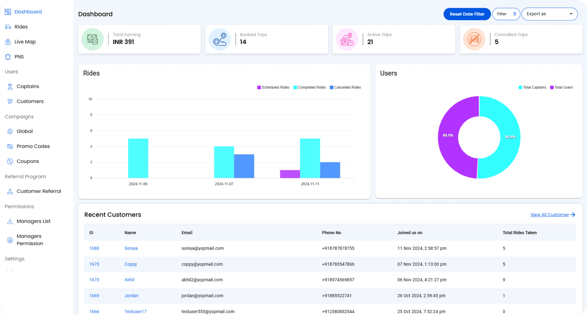Image resolution: width=587 pixels, height=315 pixels.
Task: Go to Managers List menu item
Action: [33, 221]
